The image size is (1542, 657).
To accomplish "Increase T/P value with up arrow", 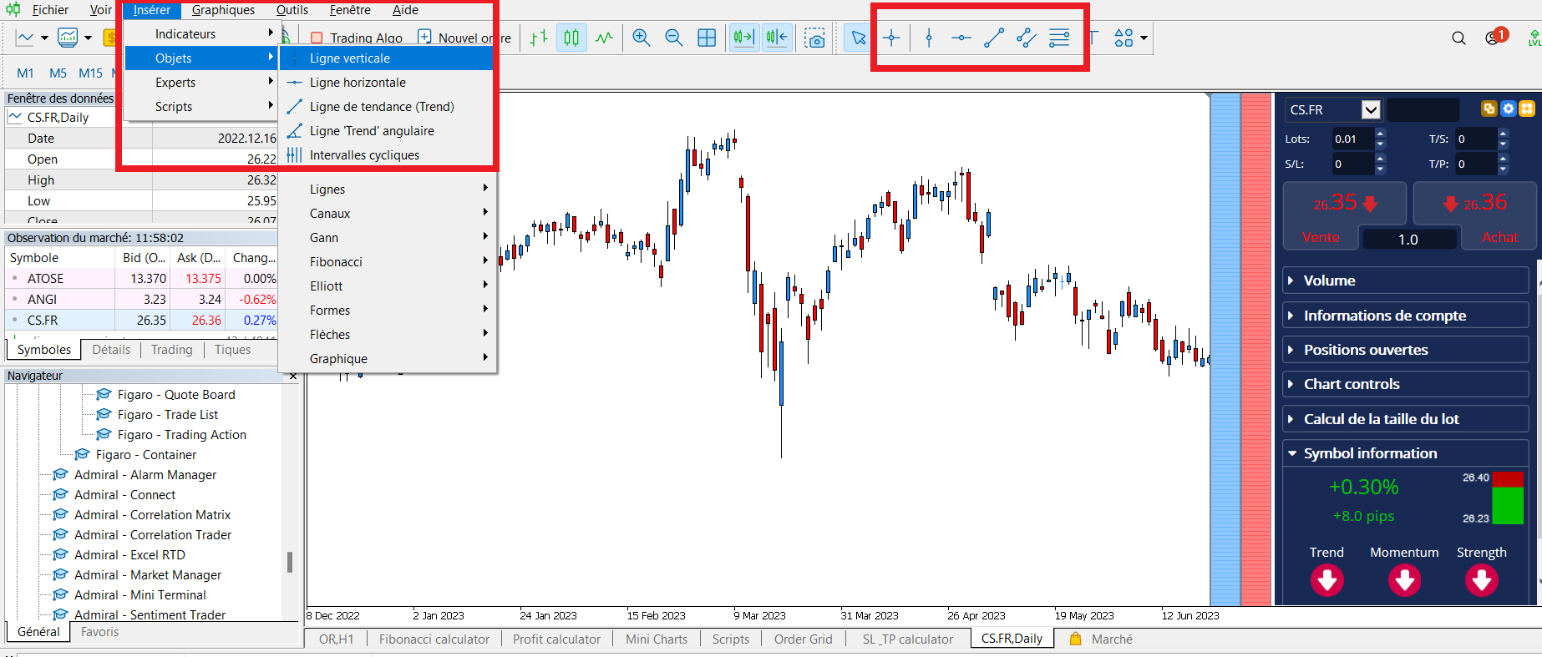I will 1503,159.
